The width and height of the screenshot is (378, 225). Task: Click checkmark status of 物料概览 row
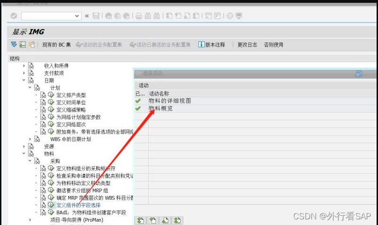click(138, 109)
